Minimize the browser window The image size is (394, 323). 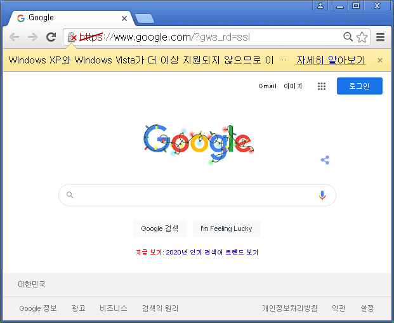pyautogui.click(x=340, y=6)
